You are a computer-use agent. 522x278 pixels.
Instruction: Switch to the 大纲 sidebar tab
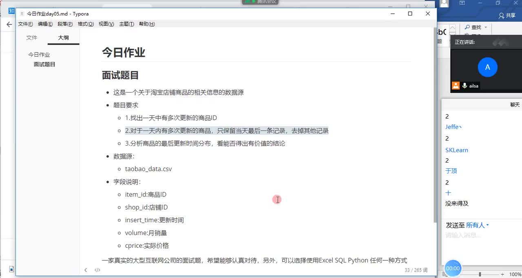click(x=63, y=38)
